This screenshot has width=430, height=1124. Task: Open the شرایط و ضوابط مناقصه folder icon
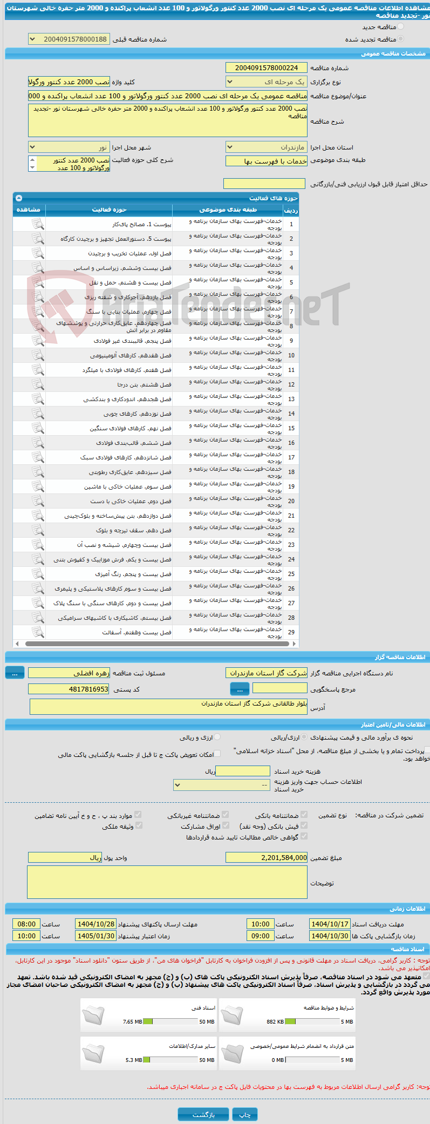(x=232, y=1015)
